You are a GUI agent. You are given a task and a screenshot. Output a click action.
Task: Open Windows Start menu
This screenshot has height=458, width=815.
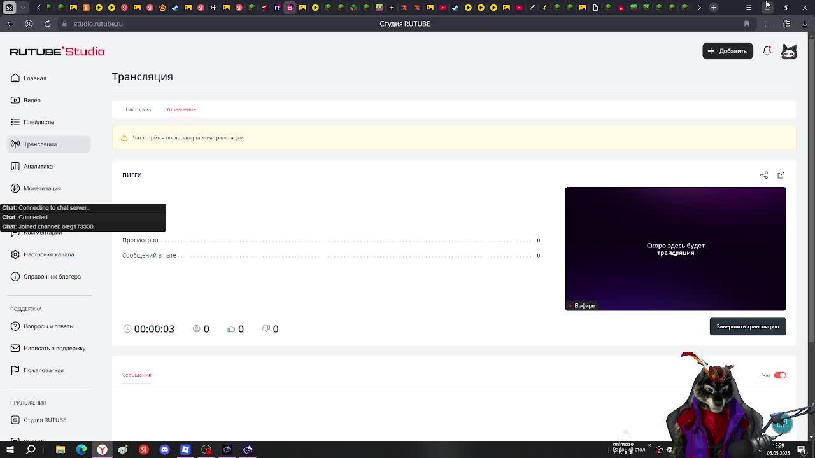[x=10, y=450]
